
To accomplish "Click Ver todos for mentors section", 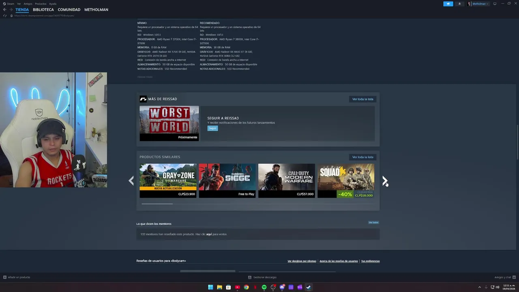I will (373, 222).
